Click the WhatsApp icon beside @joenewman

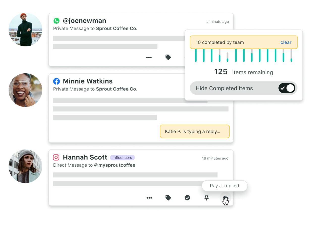tap(57, 21)
